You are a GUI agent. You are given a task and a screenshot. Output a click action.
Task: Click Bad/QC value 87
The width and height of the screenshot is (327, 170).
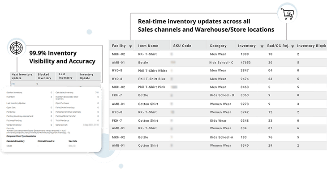click(x=270, y=128)
